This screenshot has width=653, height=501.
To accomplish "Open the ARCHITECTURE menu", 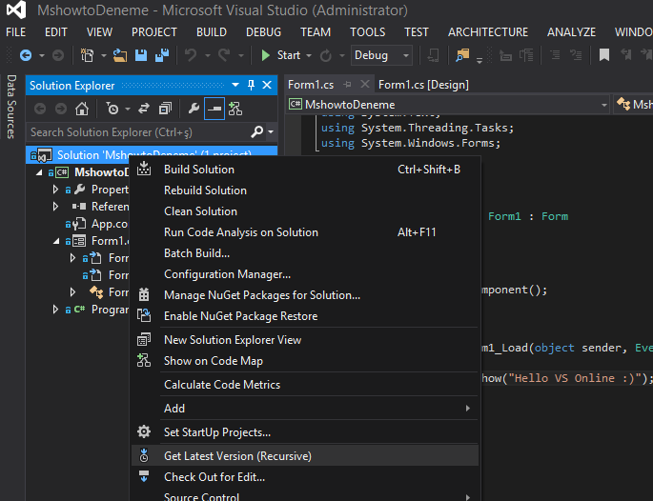I will point(488,32).
